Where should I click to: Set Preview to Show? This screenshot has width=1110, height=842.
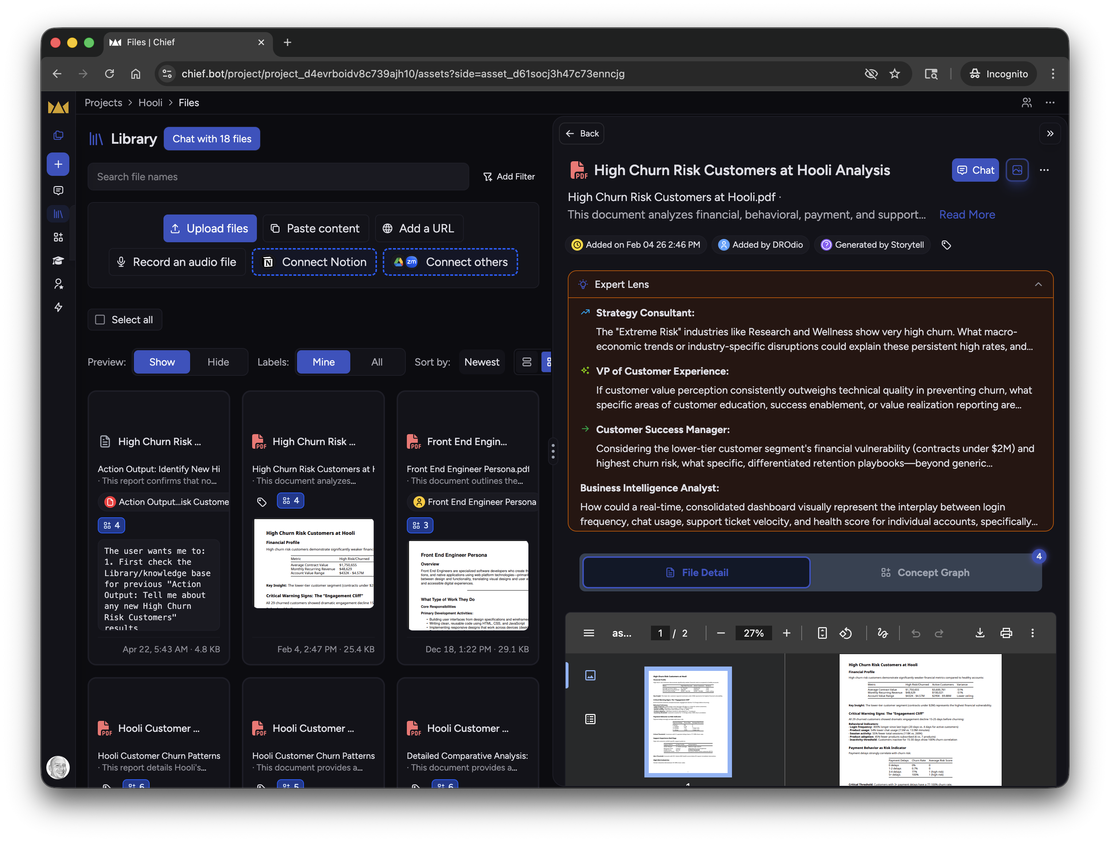click(162, 362)
